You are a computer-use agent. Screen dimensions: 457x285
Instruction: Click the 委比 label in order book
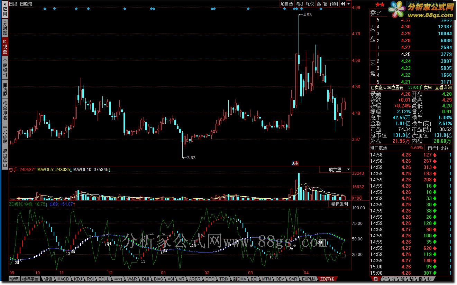pos(376,13)
